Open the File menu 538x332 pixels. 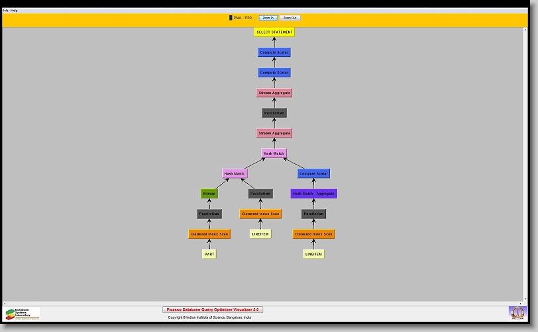click(6, 11)
